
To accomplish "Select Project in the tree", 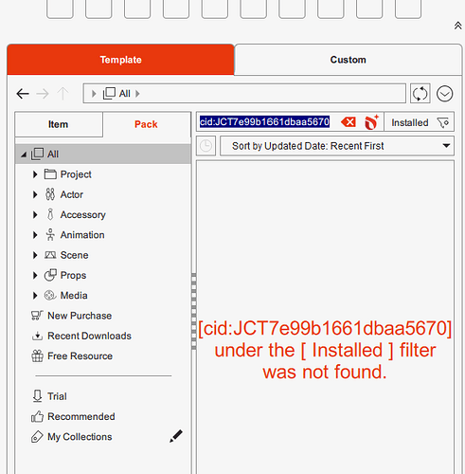I will click(76, 174).
